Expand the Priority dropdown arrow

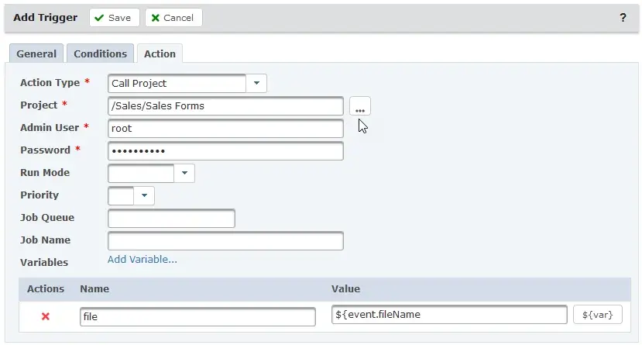144,195
